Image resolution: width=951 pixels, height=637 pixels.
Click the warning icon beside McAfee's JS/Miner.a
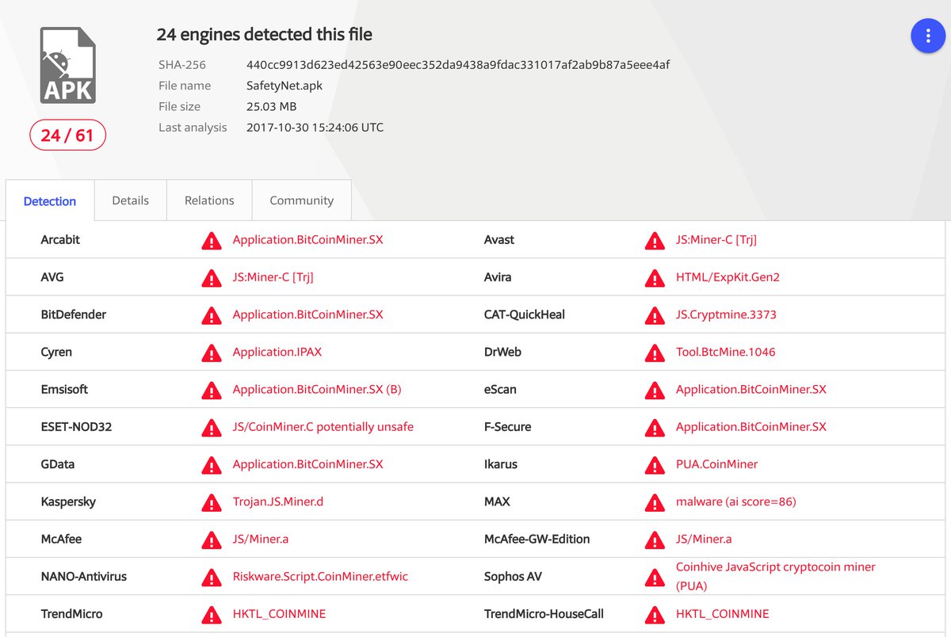(211, 540)
